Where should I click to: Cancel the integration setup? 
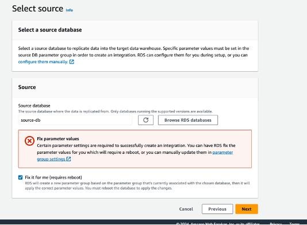[186, 209]
